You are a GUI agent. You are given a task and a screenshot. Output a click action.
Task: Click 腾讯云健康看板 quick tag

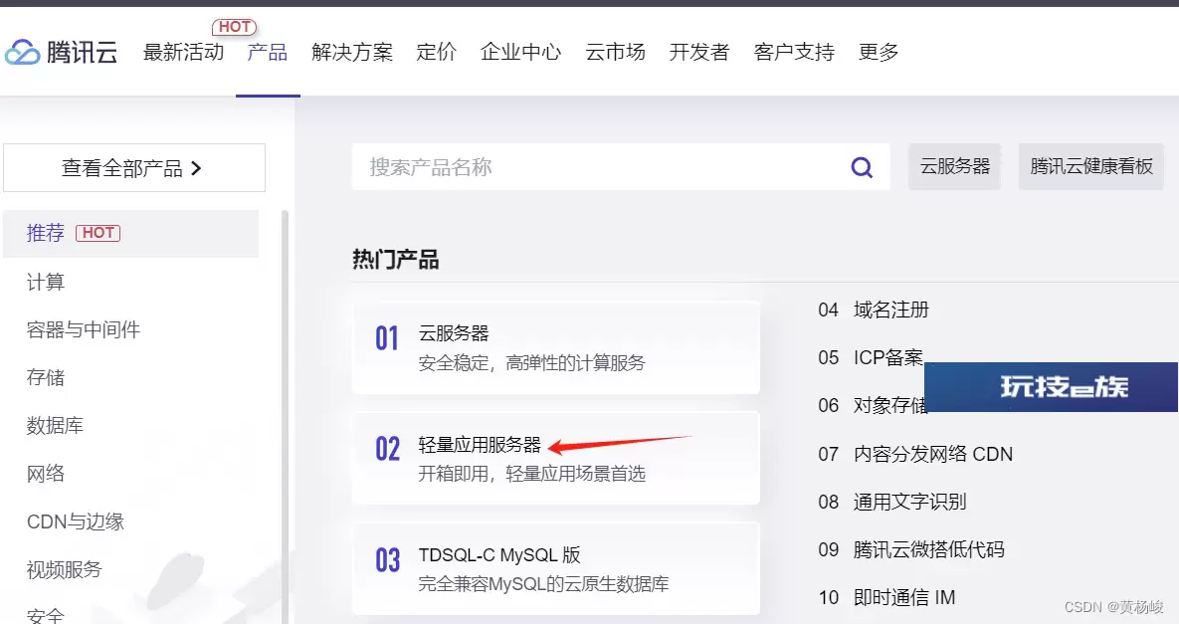[x=1091, y=166]
